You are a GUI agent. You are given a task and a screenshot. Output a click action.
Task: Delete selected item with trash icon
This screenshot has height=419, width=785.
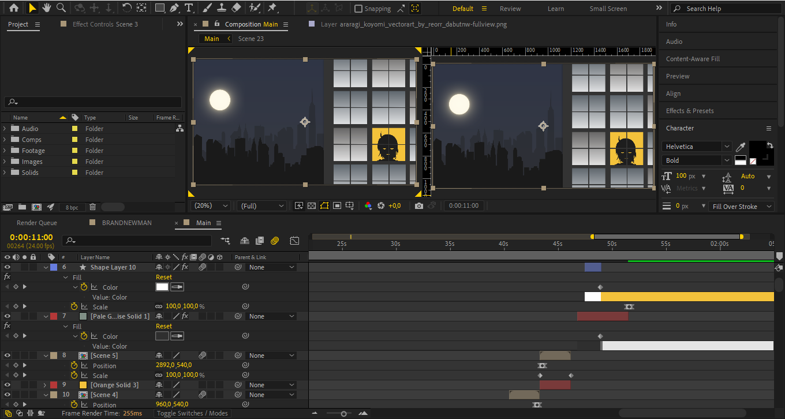92,207
